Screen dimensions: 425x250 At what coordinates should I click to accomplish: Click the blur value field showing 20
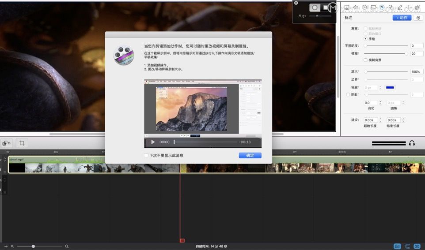[417, 54]
